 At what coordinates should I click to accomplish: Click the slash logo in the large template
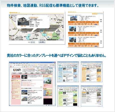17,70
